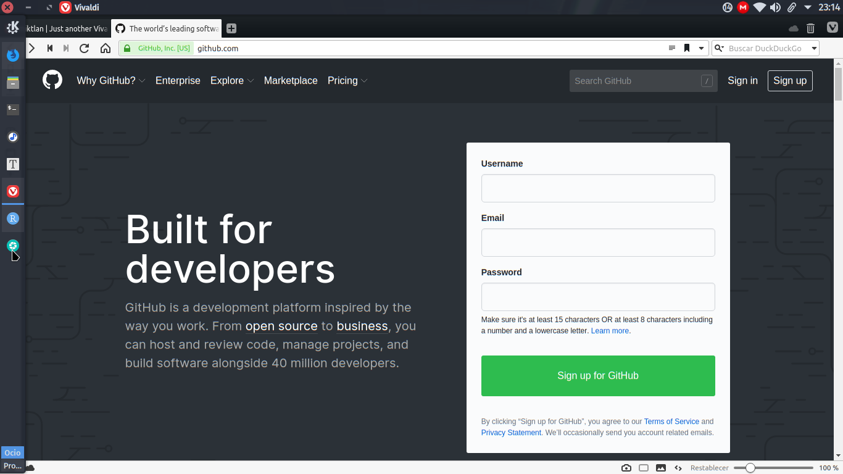
Task: Switch to the Ocio virtual desktop
Action: (13, 453)
